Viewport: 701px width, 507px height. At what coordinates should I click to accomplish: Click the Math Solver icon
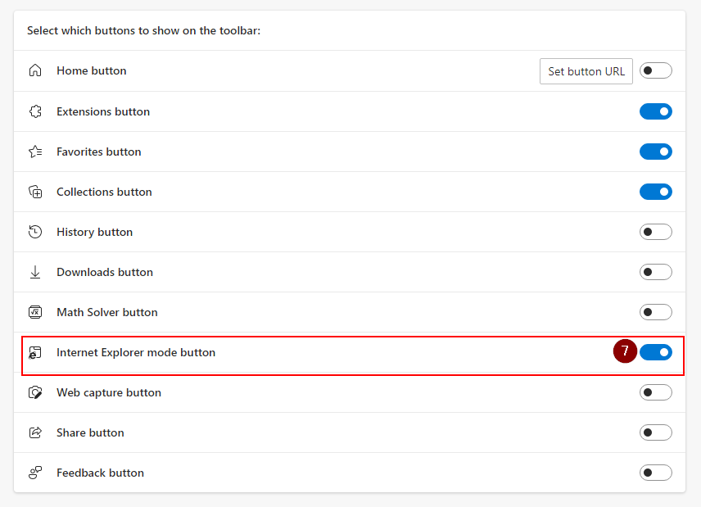pos(35,312)
